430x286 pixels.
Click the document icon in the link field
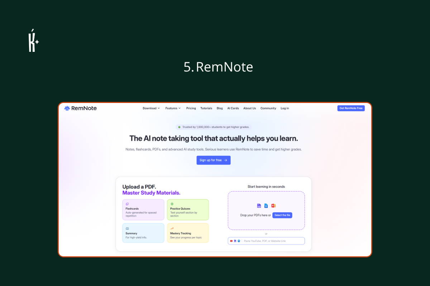(x=235, y=241)
